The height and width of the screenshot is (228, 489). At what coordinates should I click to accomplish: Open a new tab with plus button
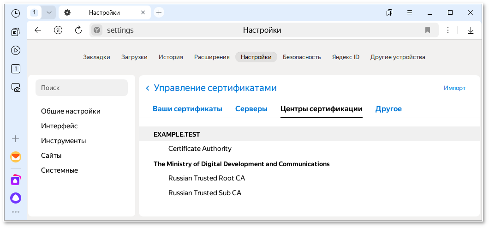click(159, 12)
